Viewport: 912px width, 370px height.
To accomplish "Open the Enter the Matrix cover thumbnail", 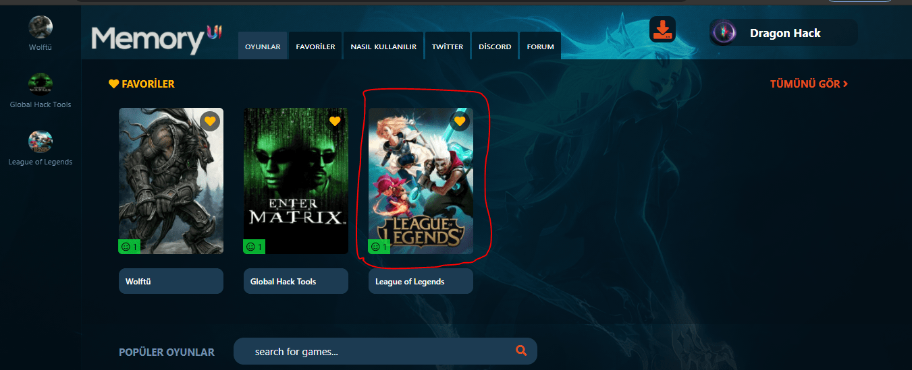I will [x=296, y=181].
